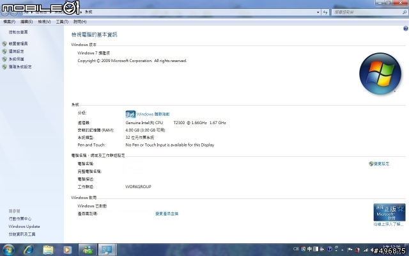Open 進階系統設定 from the sidebar

[x=20, y=67]
